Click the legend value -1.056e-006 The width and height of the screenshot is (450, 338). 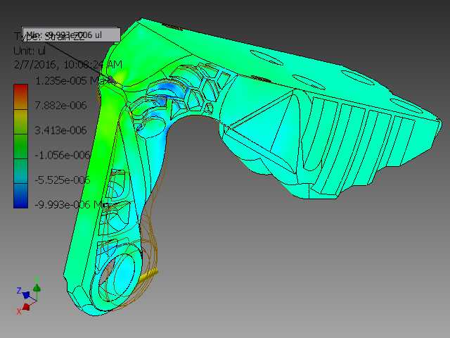63,155
